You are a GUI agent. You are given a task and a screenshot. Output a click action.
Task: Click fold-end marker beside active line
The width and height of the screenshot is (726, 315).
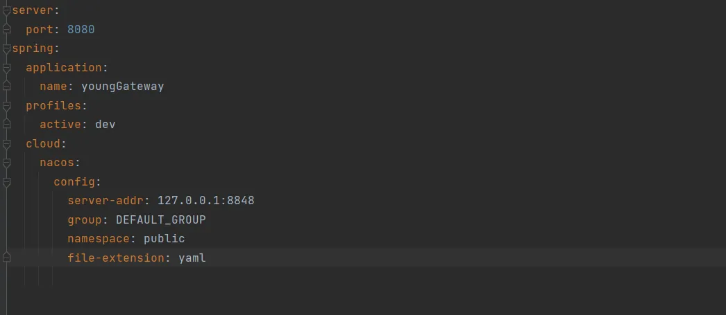click(x=6, y=125)
